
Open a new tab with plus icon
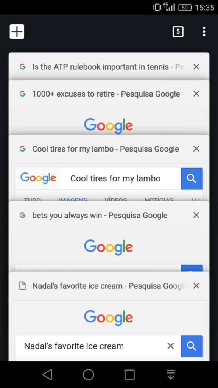click(x=17, y=31)
